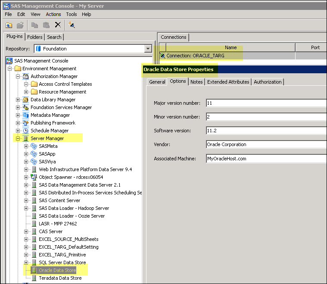
Task: Click the Vendor text field
Action: click(266, 144)
